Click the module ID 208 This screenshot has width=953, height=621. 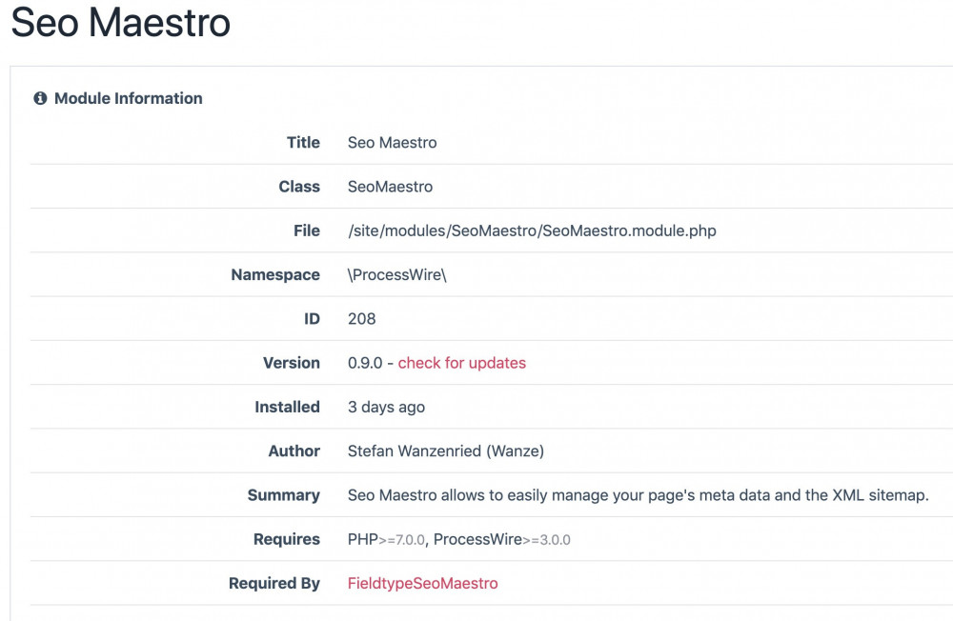[362, 319]
